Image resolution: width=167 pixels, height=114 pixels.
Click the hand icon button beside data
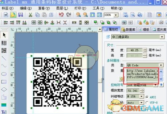[x=121, y=79]
